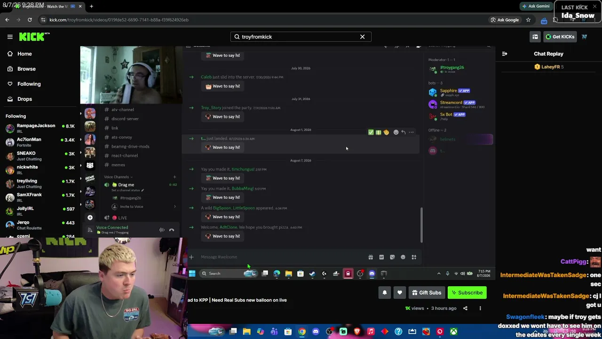
Task: Open the profile avatar beside Get KICKs
Action: [x=585, y=37]
